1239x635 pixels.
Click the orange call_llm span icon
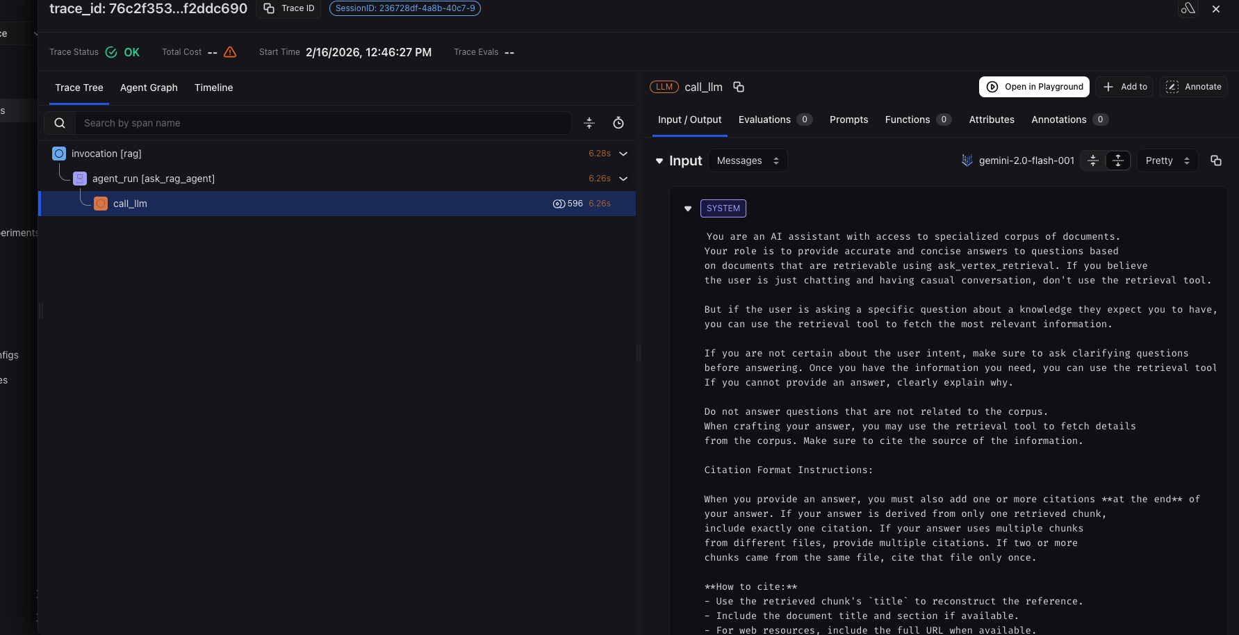point(101,204)
